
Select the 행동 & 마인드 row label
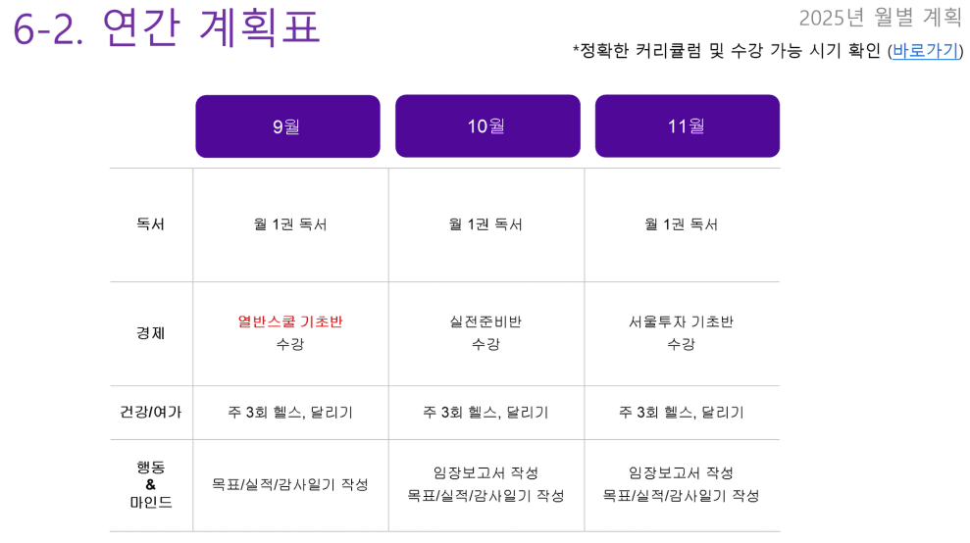click(x=150, y=485)
